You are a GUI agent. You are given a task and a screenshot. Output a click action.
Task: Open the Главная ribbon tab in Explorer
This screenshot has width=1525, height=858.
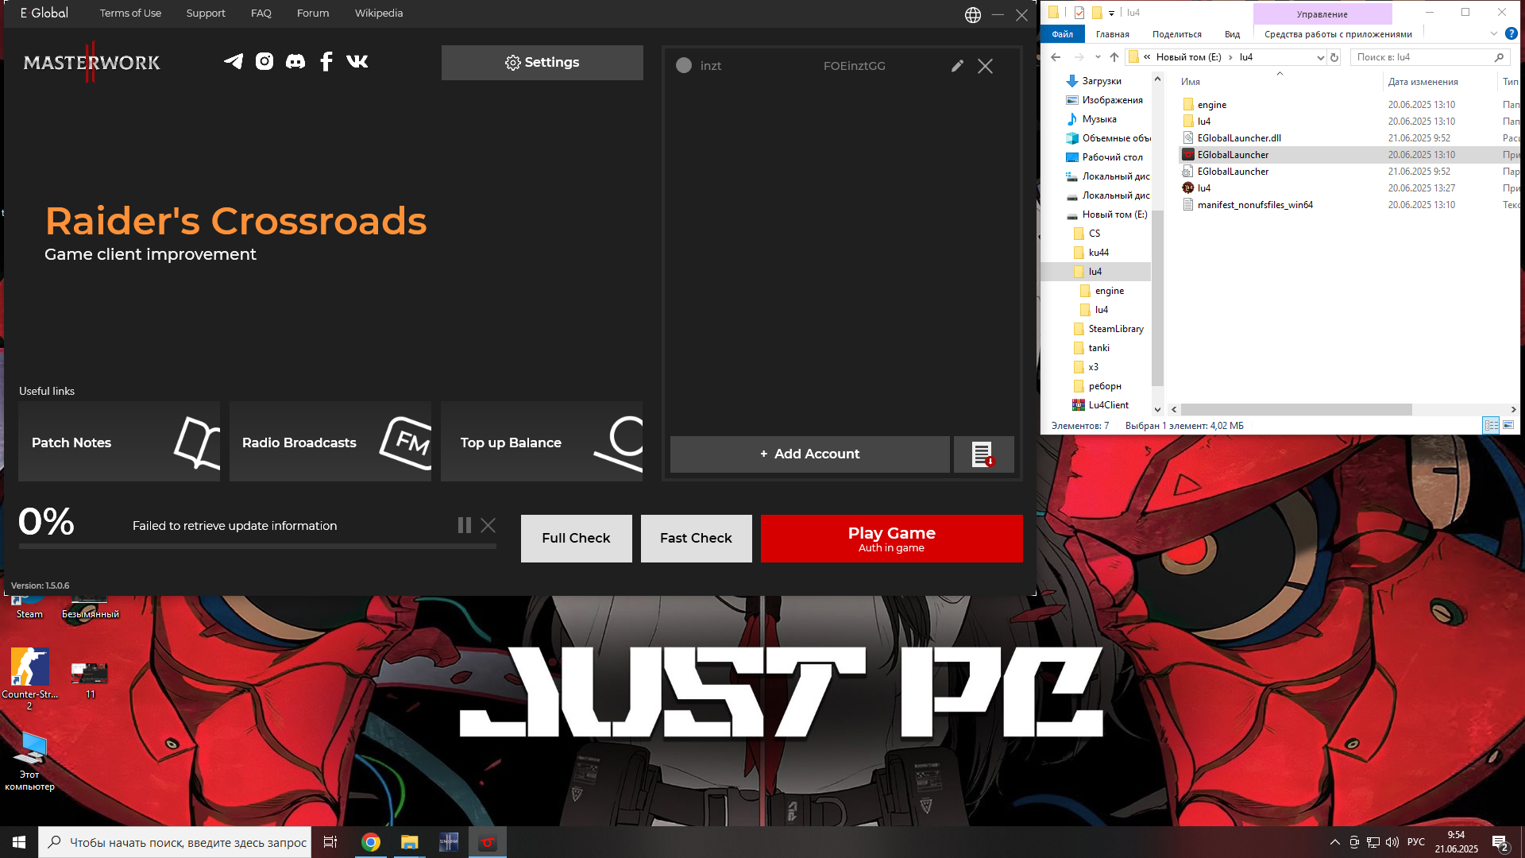[1112, 34]
